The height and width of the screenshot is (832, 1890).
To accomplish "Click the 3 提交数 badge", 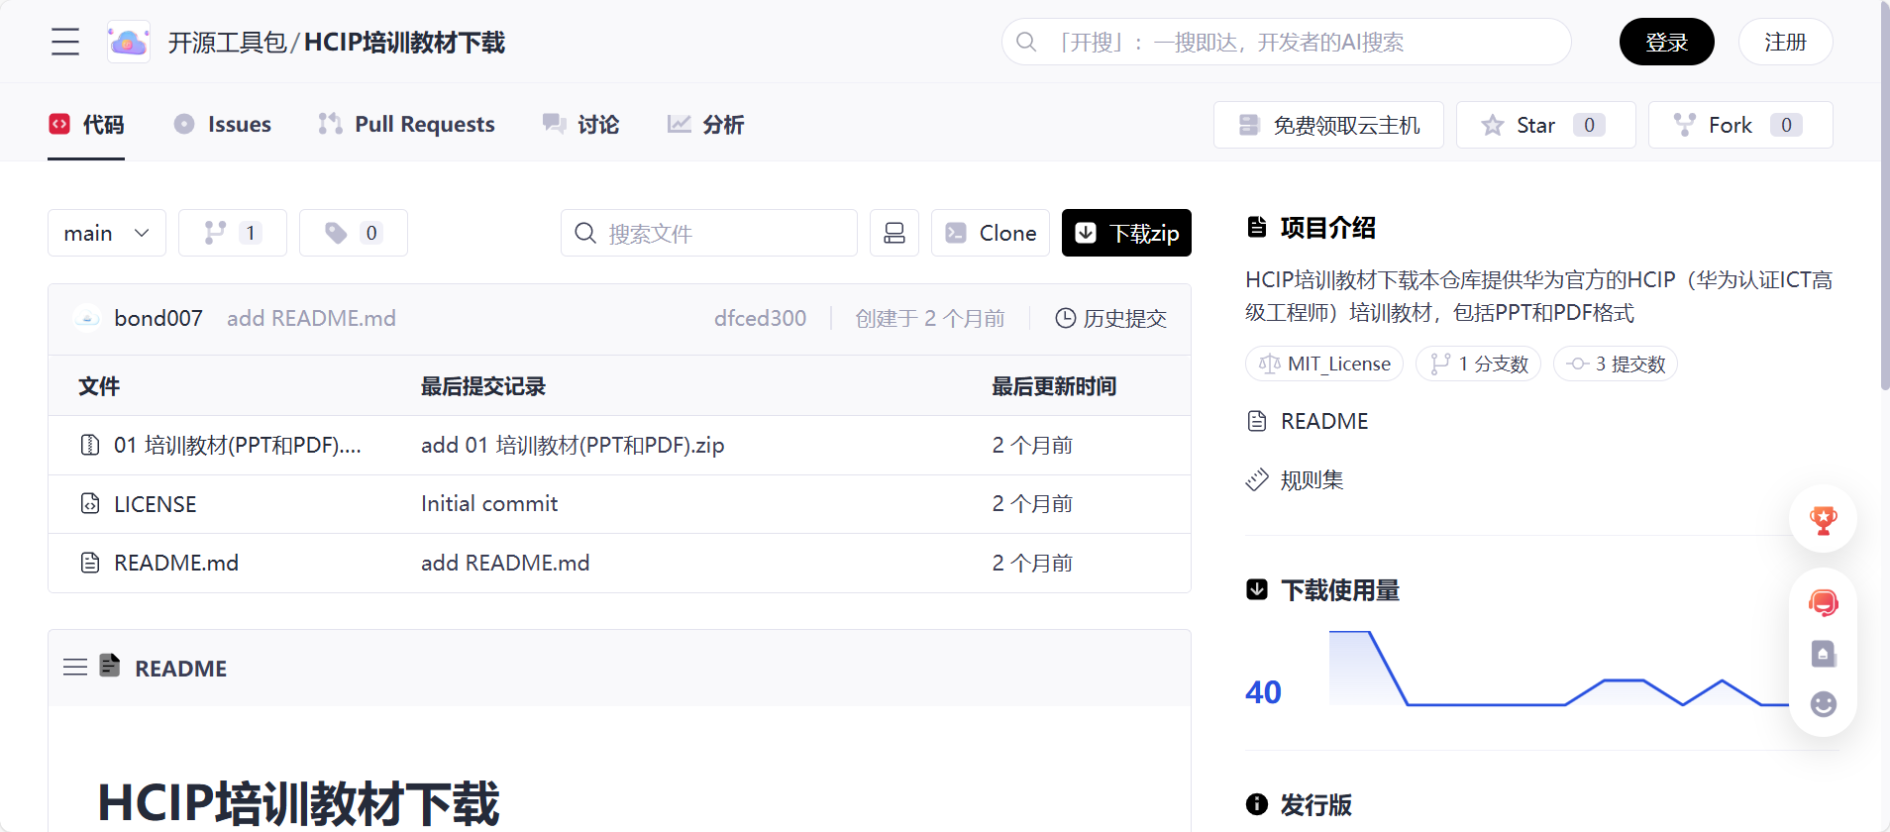I will tap(1616, 364).
